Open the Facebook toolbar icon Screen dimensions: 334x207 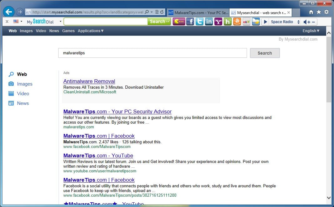(x=190, y=22)
